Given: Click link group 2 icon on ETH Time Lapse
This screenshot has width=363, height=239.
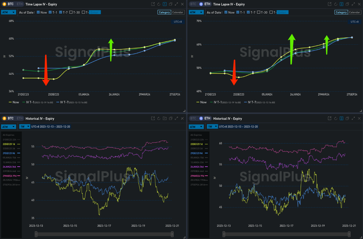Looking at the screenshot, I should pyautogui.click(x=341, y=4).
